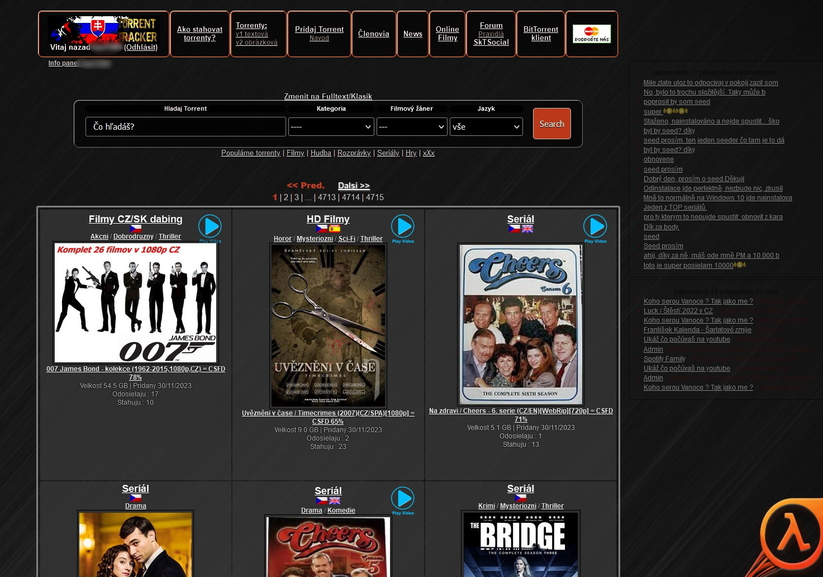Go to page 3 in pagination
823x577 pixels.
[x=297, y=197]
